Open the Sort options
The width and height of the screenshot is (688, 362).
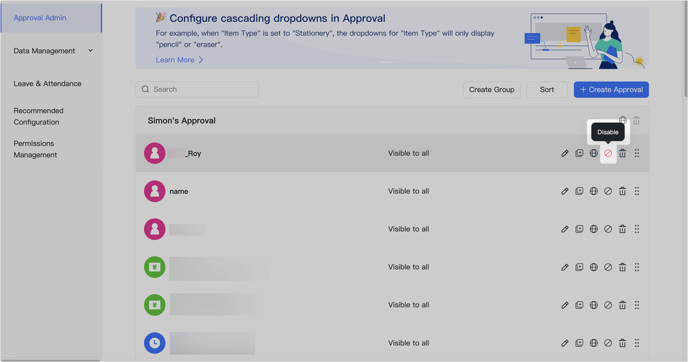click(547, 90)
